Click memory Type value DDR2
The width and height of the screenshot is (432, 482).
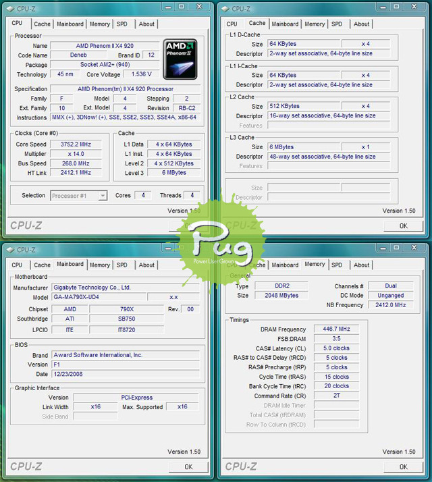pos(281,286)
